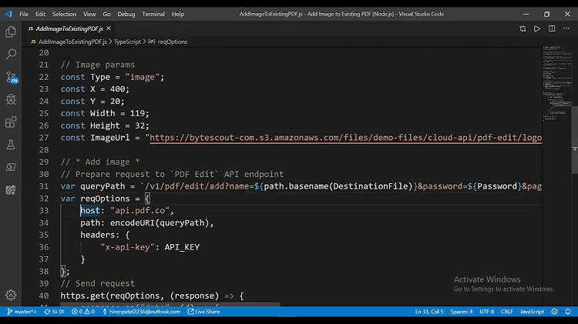Click the Split Editor icon
The width and height of the screenshot is (578, 324).
click(x=552, y=29)
